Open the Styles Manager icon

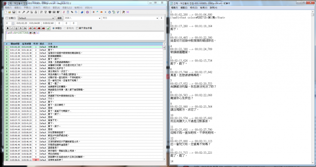click(x=64, y=12)
